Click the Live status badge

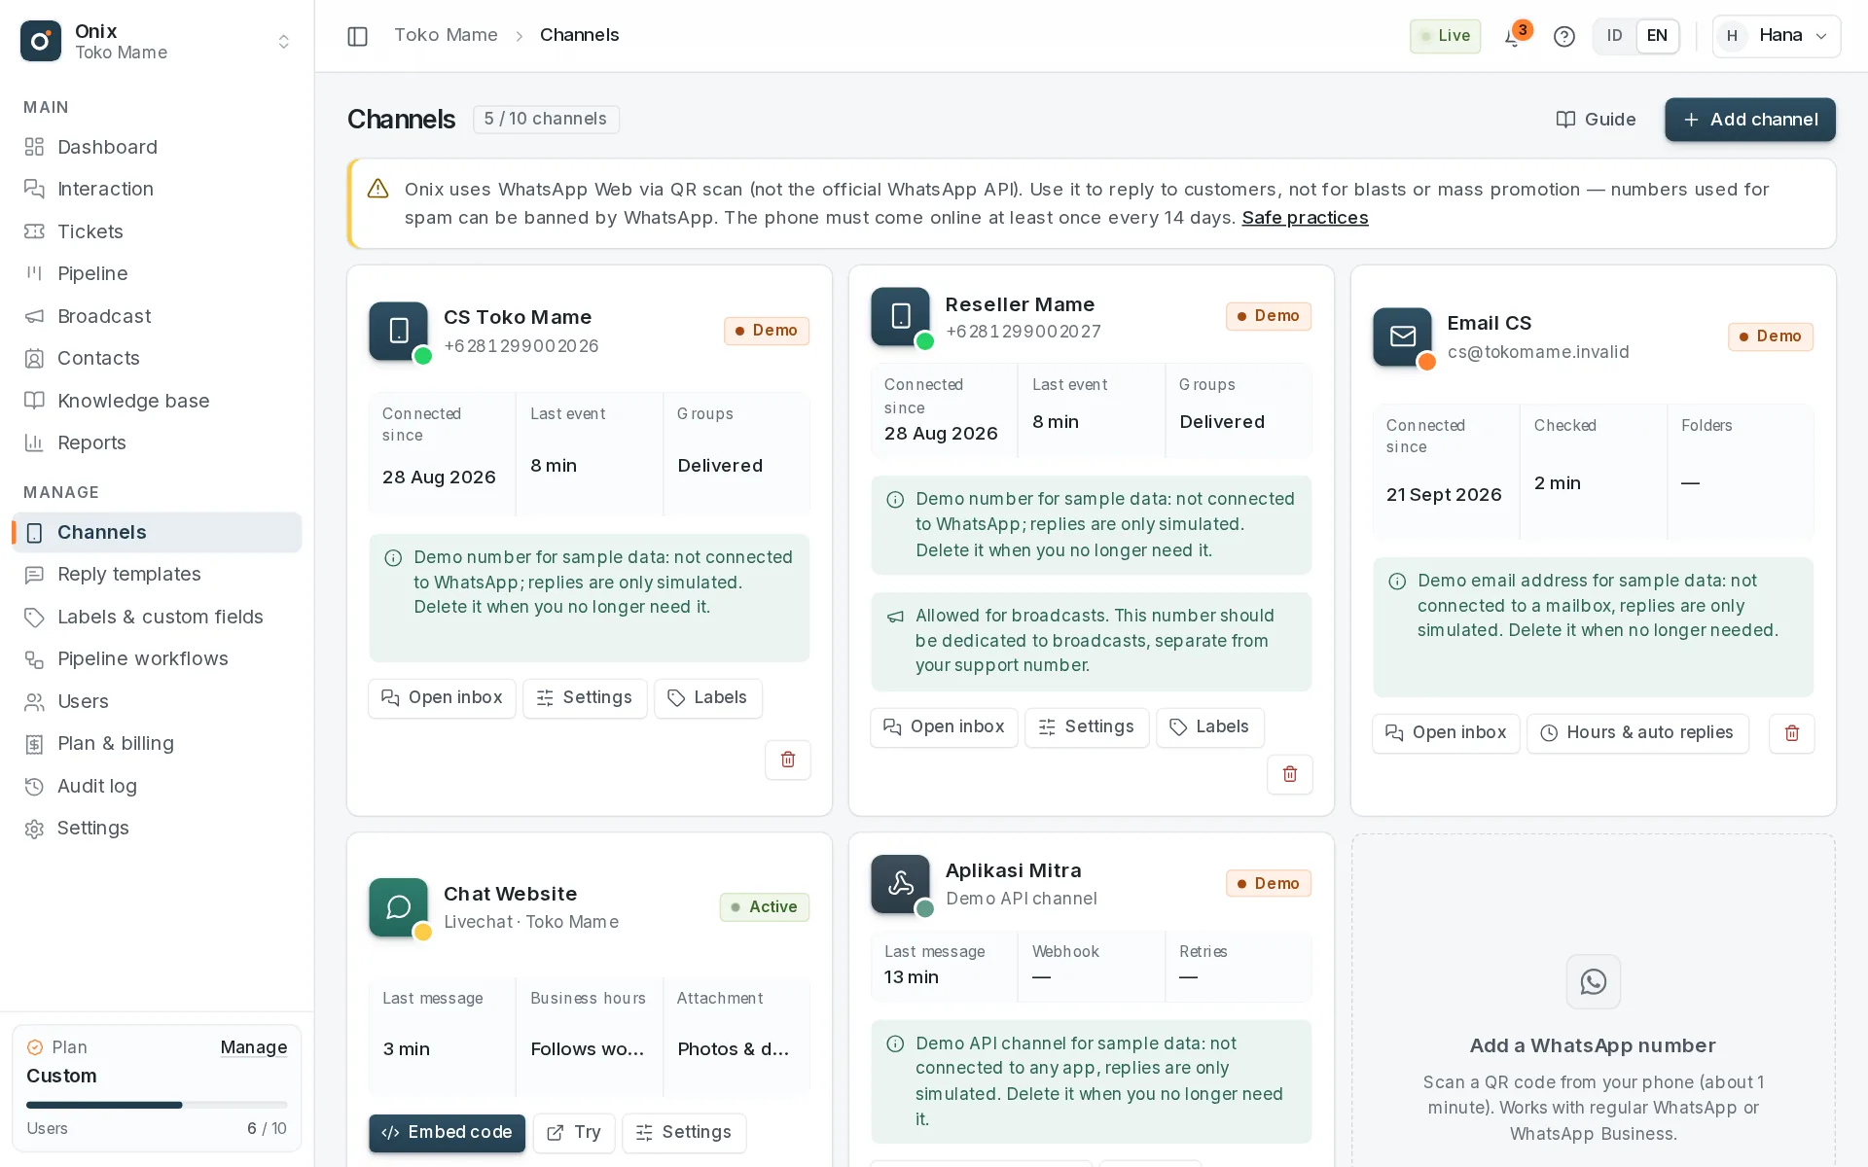(x=1445, y=36)
